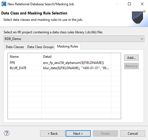Open the help question mark icon

(7, 133)
